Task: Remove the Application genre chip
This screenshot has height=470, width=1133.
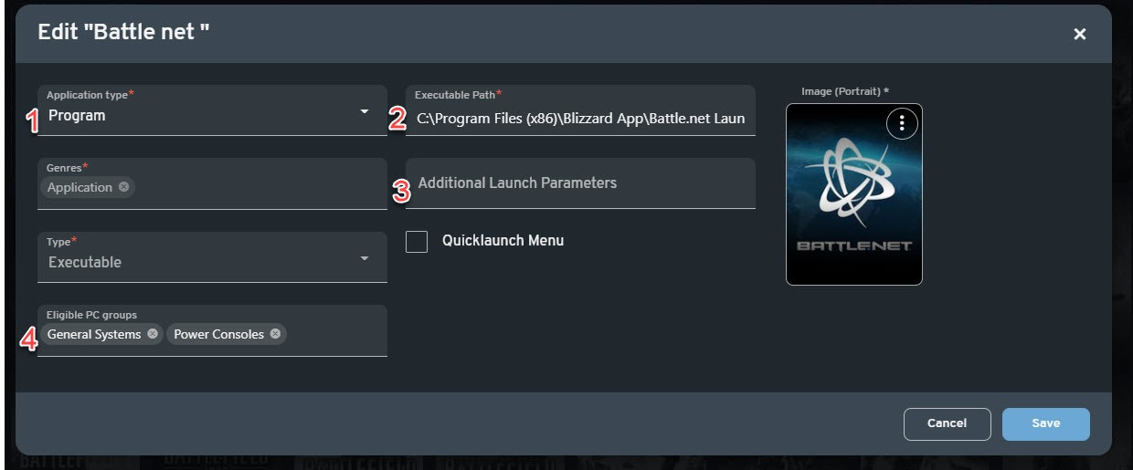Action: coord(123,187)
